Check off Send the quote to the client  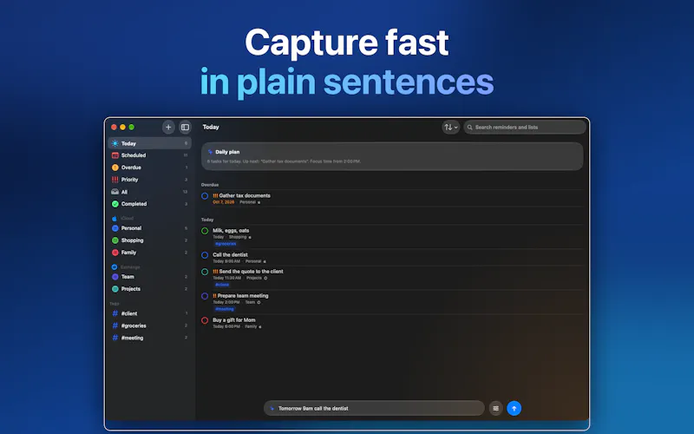tap(205, 272)
